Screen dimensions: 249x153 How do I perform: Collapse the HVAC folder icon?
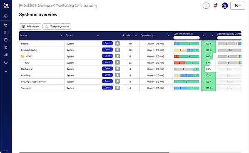pyautogui.click(x=22, y=56)
